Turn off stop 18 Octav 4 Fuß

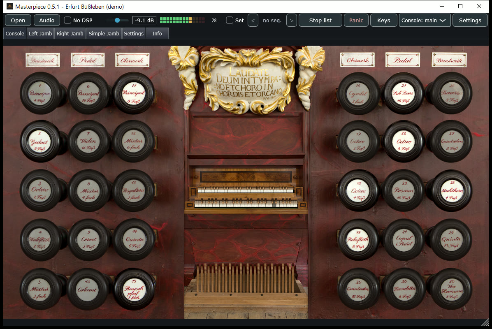coord(358,191)
